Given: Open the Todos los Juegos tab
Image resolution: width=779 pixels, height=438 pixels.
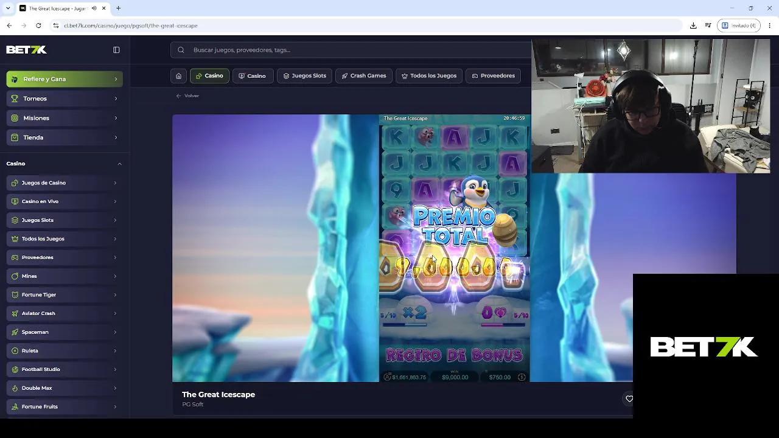Looking at the screenshot, I should click(429, 76).
